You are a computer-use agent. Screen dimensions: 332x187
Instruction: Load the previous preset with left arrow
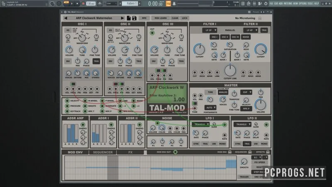tap(66, 18)
